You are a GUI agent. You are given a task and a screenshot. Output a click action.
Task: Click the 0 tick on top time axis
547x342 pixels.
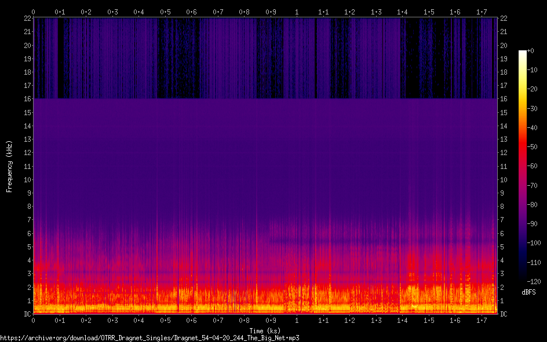tap(34, 12)
